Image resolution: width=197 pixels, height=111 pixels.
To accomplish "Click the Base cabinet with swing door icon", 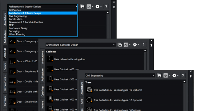I will [x=50, y=59].
